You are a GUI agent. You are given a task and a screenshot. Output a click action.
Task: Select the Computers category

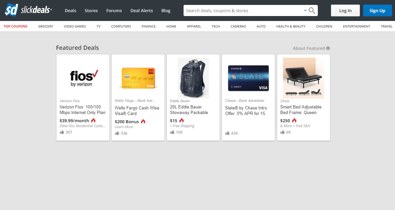pos(121,26)
